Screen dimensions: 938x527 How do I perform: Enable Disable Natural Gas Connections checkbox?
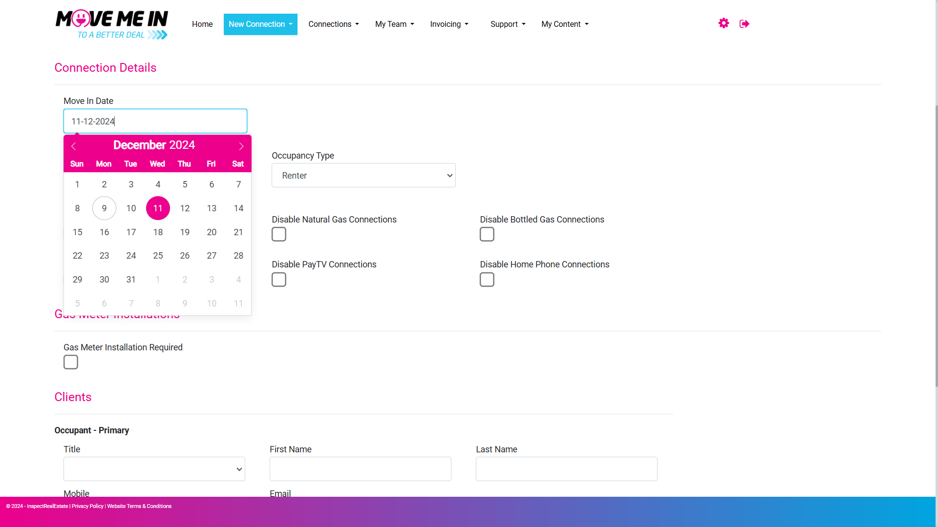(x=279, y=234)
